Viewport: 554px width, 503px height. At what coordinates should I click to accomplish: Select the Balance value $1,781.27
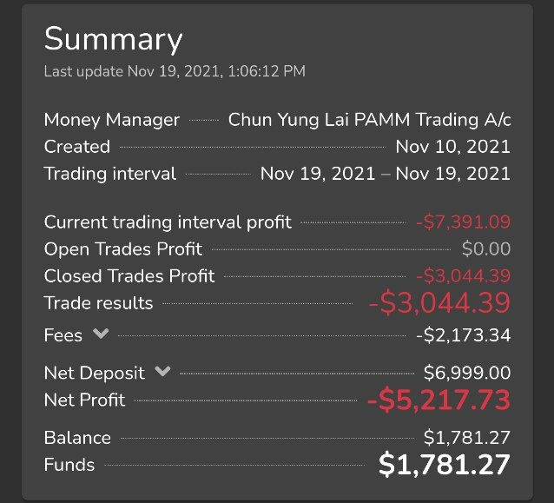click(467, 438)
